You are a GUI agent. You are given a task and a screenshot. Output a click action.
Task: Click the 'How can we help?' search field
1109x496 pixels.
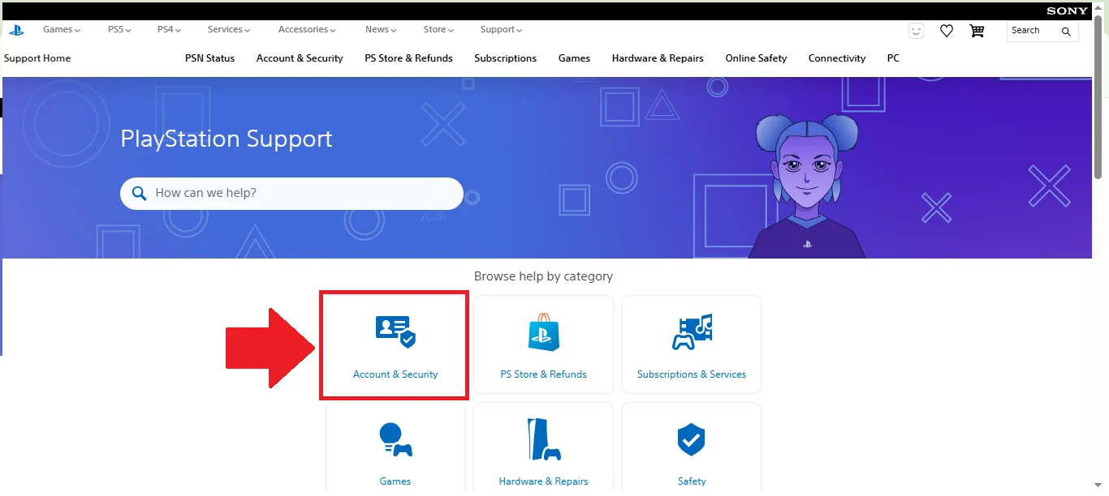291,194
